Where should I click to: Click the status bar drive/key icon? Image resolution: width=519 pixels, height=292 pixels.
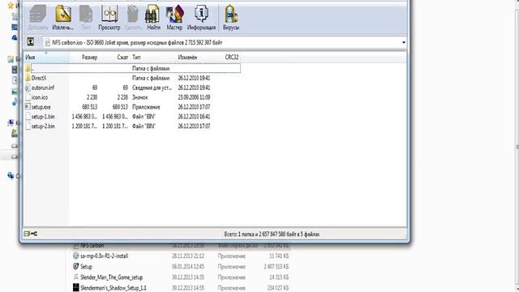point(31,234)
